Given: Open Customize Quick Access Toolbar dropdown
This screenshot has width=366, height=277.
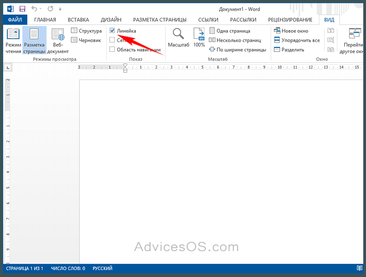Looking at the screenshot, I should [x=60, y=9].
